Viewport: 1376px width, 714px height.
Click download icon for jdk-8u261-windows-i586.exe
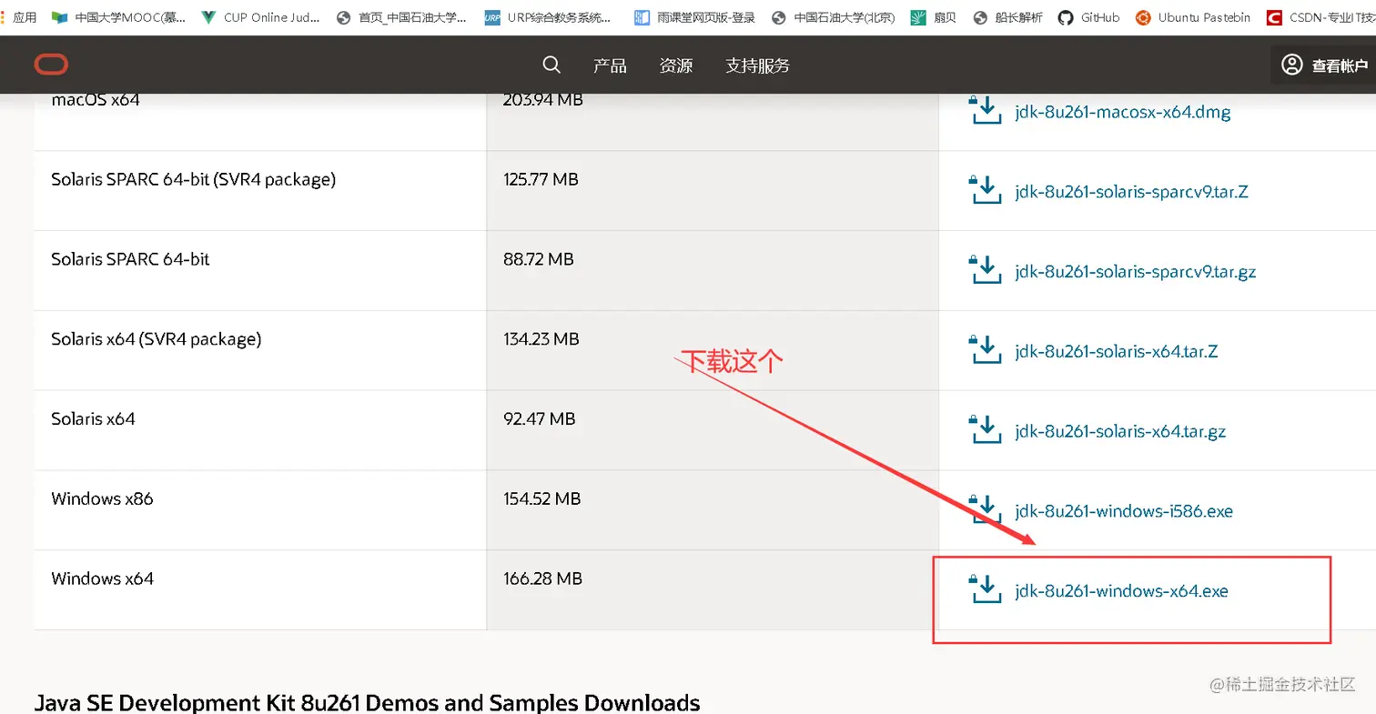tap(985, 510)
